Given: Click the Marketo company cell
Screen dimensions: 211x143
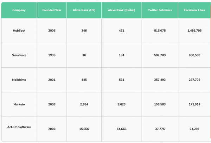Looking at the screenshot, I should point(19,104).
